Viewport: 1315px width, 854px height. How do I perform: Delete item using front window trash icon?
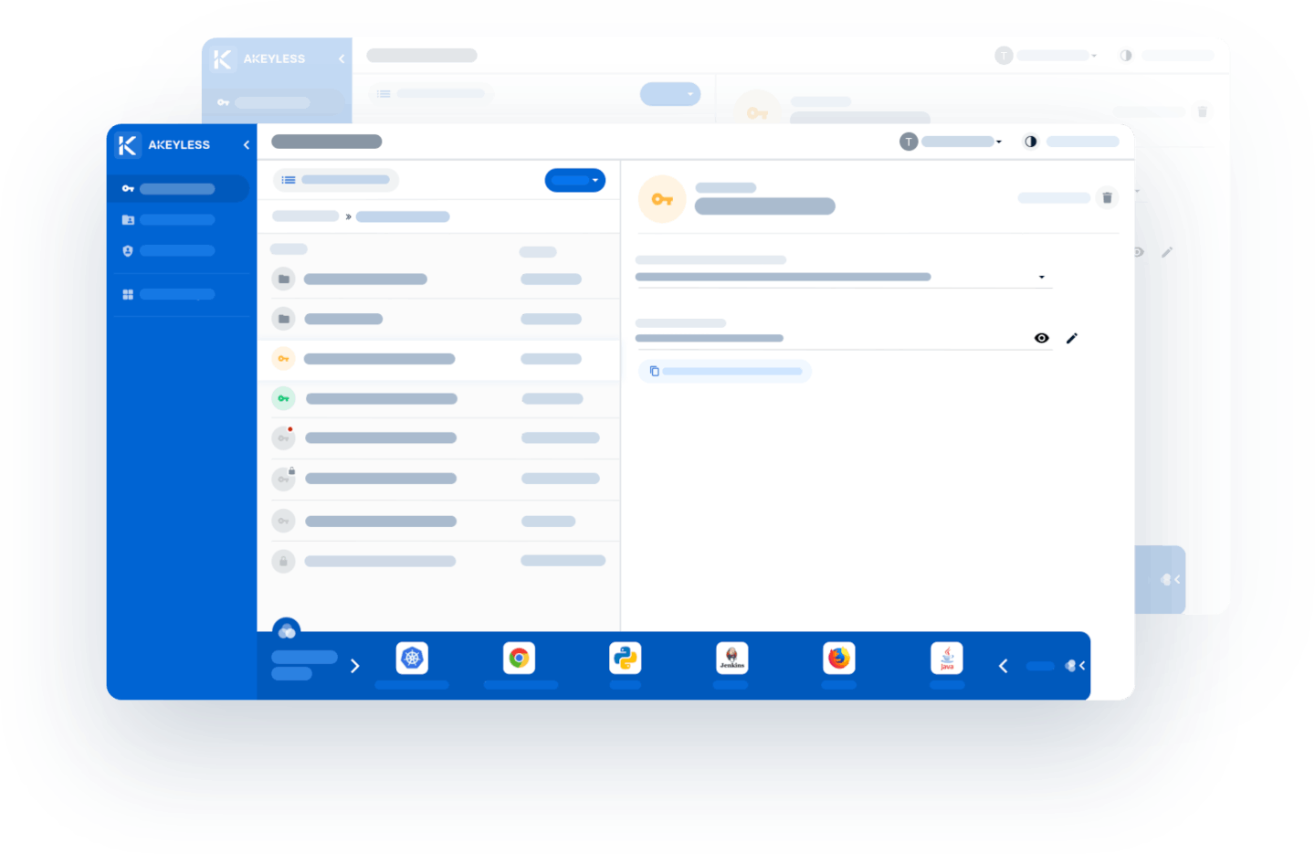[x=1107, y=197]
